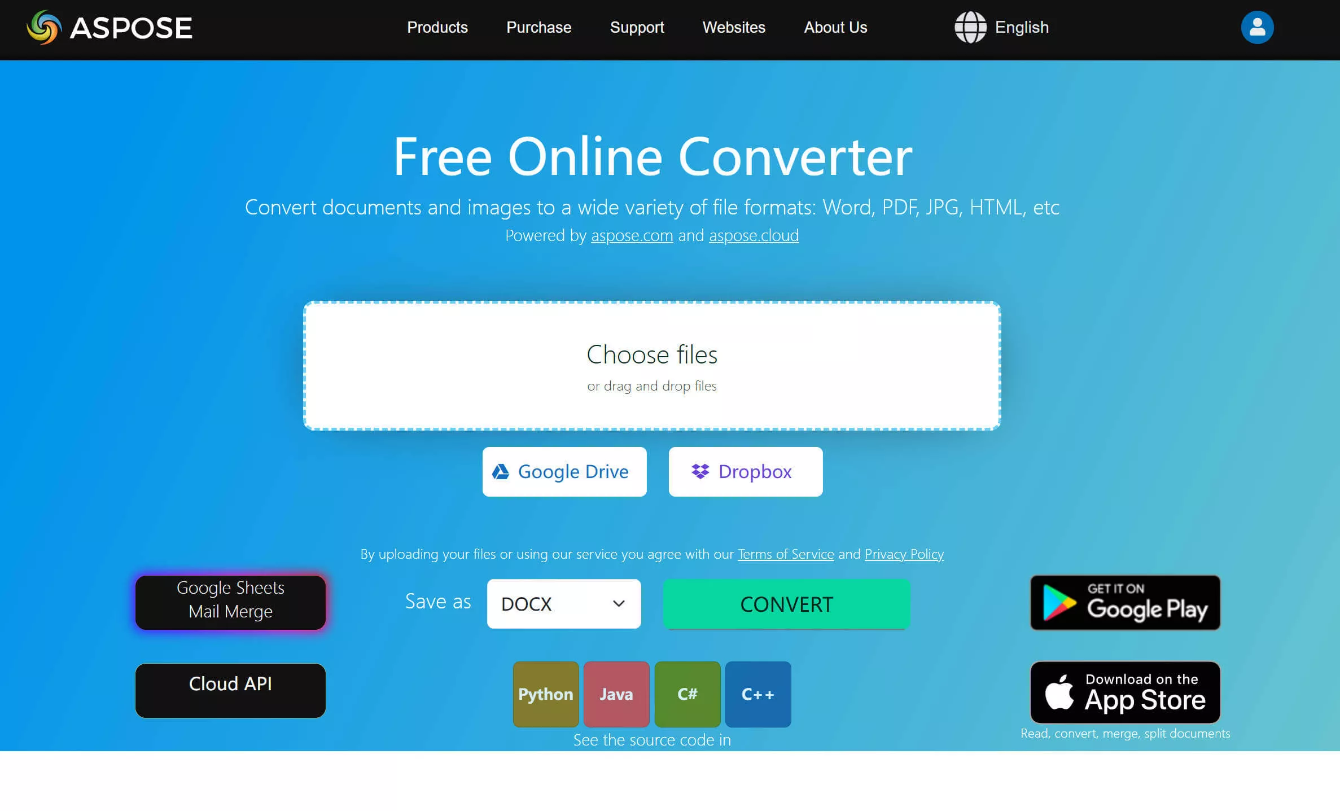Click the user profile icon
This screenshot has height=811, width=1340.
1256,27
